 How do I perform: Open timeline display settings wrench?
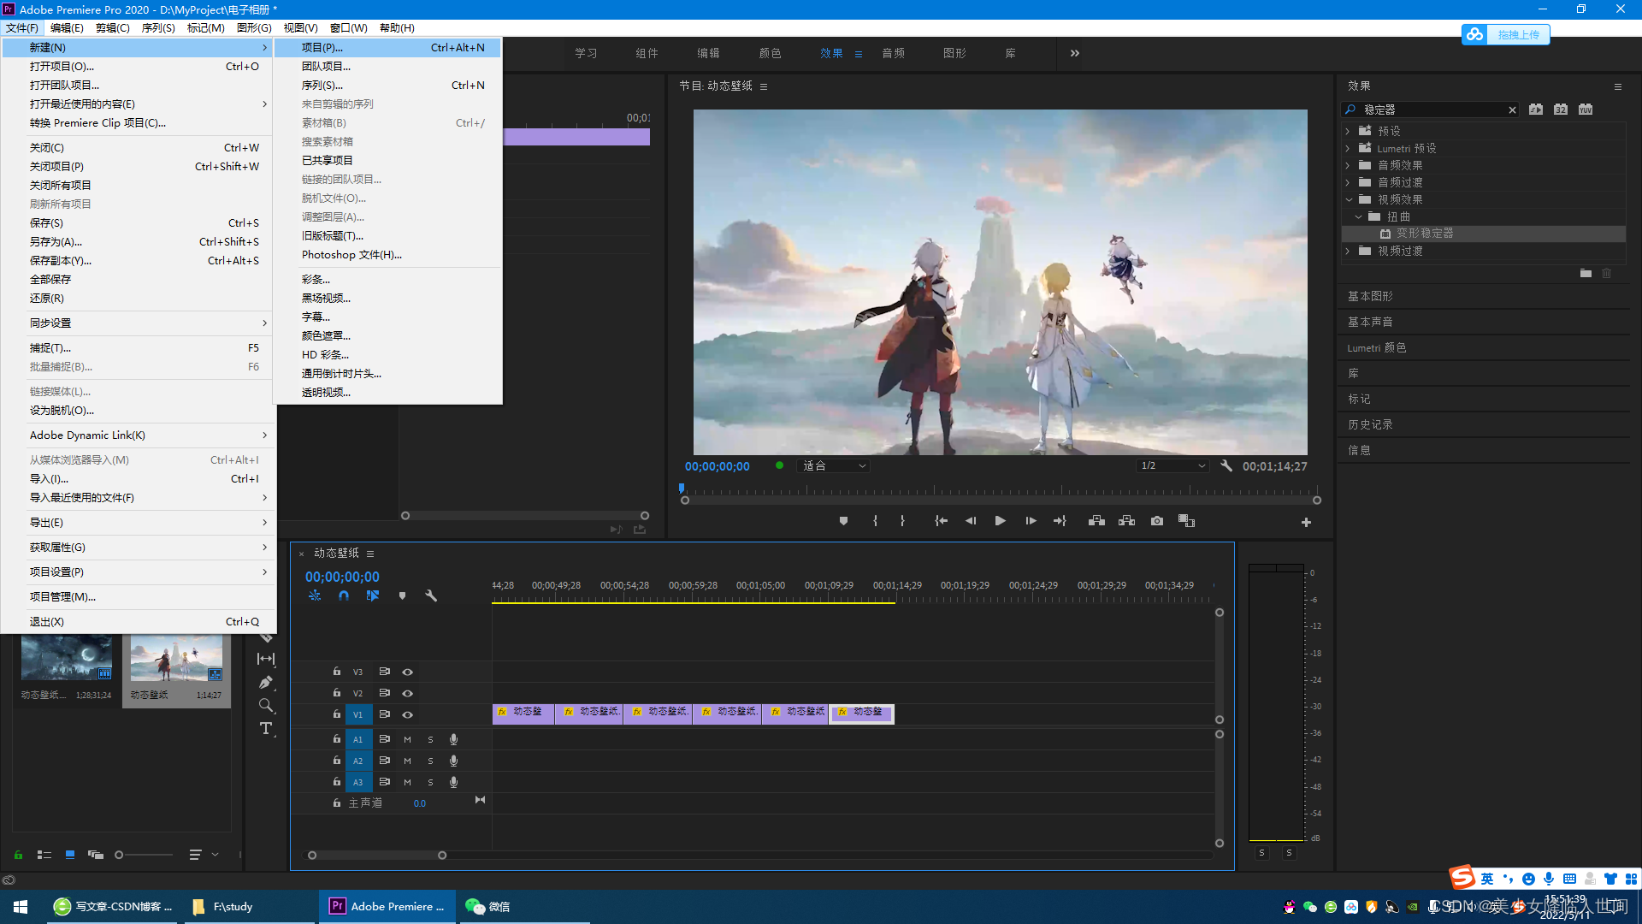tap(431, 595)
